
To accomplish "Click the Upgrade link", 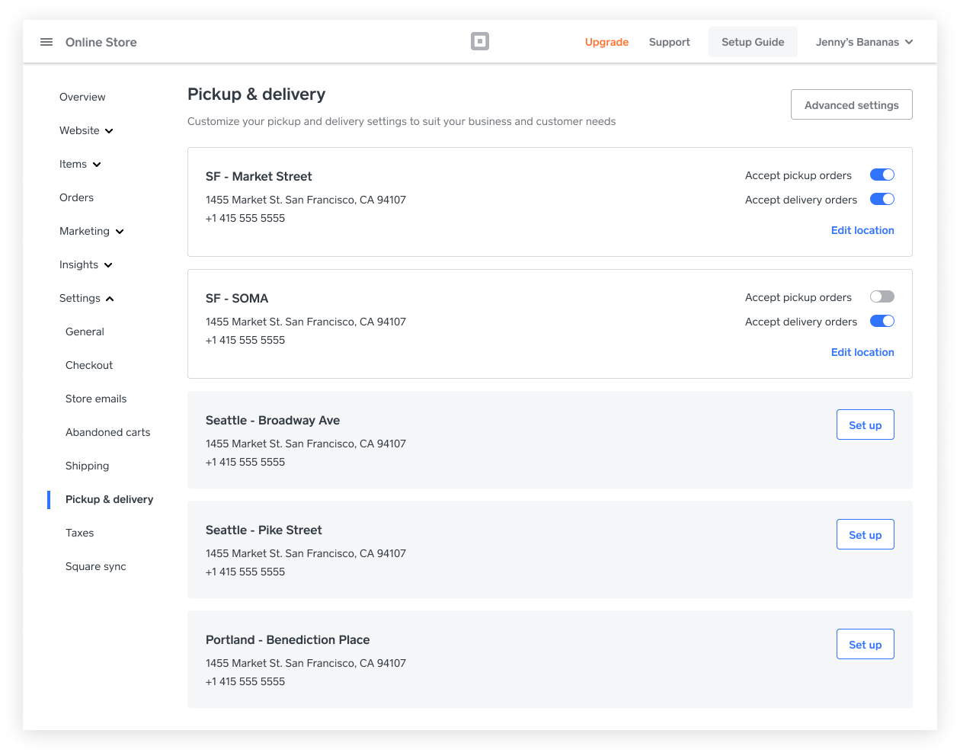I will [x=606, y=42].
